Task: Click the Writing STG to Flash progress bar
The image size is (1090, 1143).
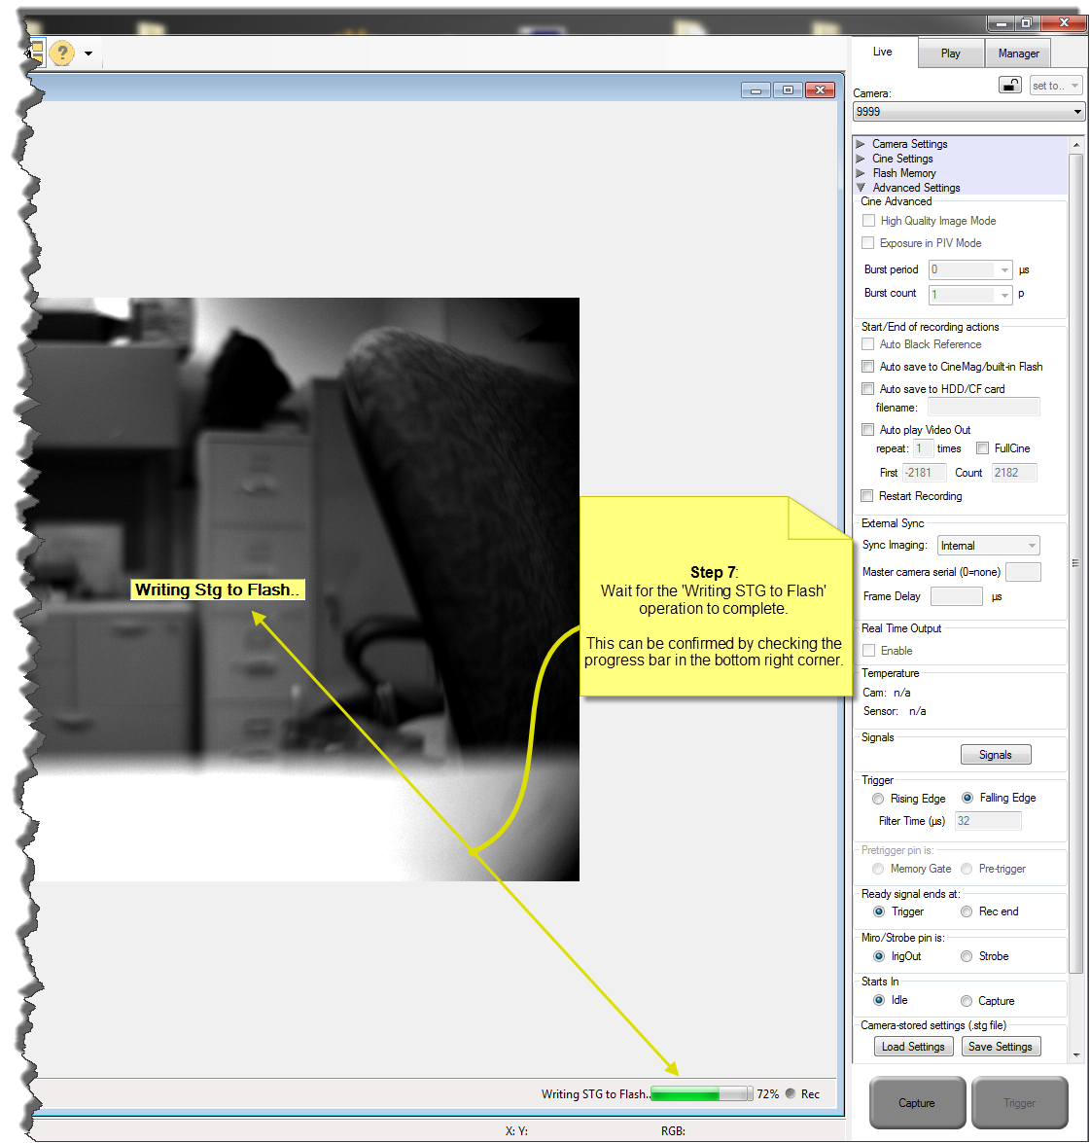Action: point(702,1093)
